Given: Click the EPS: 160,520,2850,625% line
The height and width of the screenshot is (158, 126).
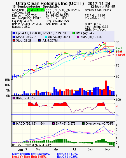Looking at the screenshot, I should 63,10.
